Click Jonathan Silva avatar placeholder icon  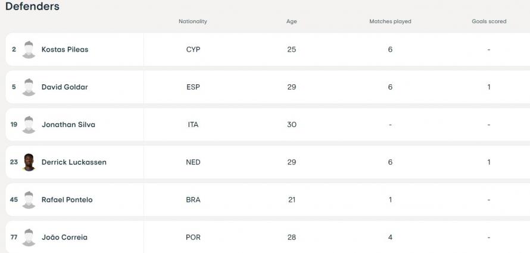pos(29,125)
